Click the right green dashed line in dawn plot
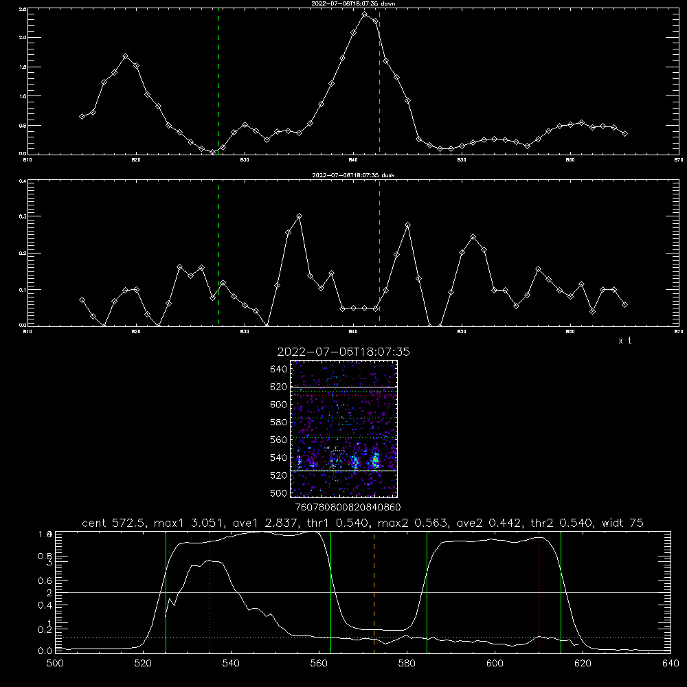This screenshot has height=687, width=687. (379, 82)
